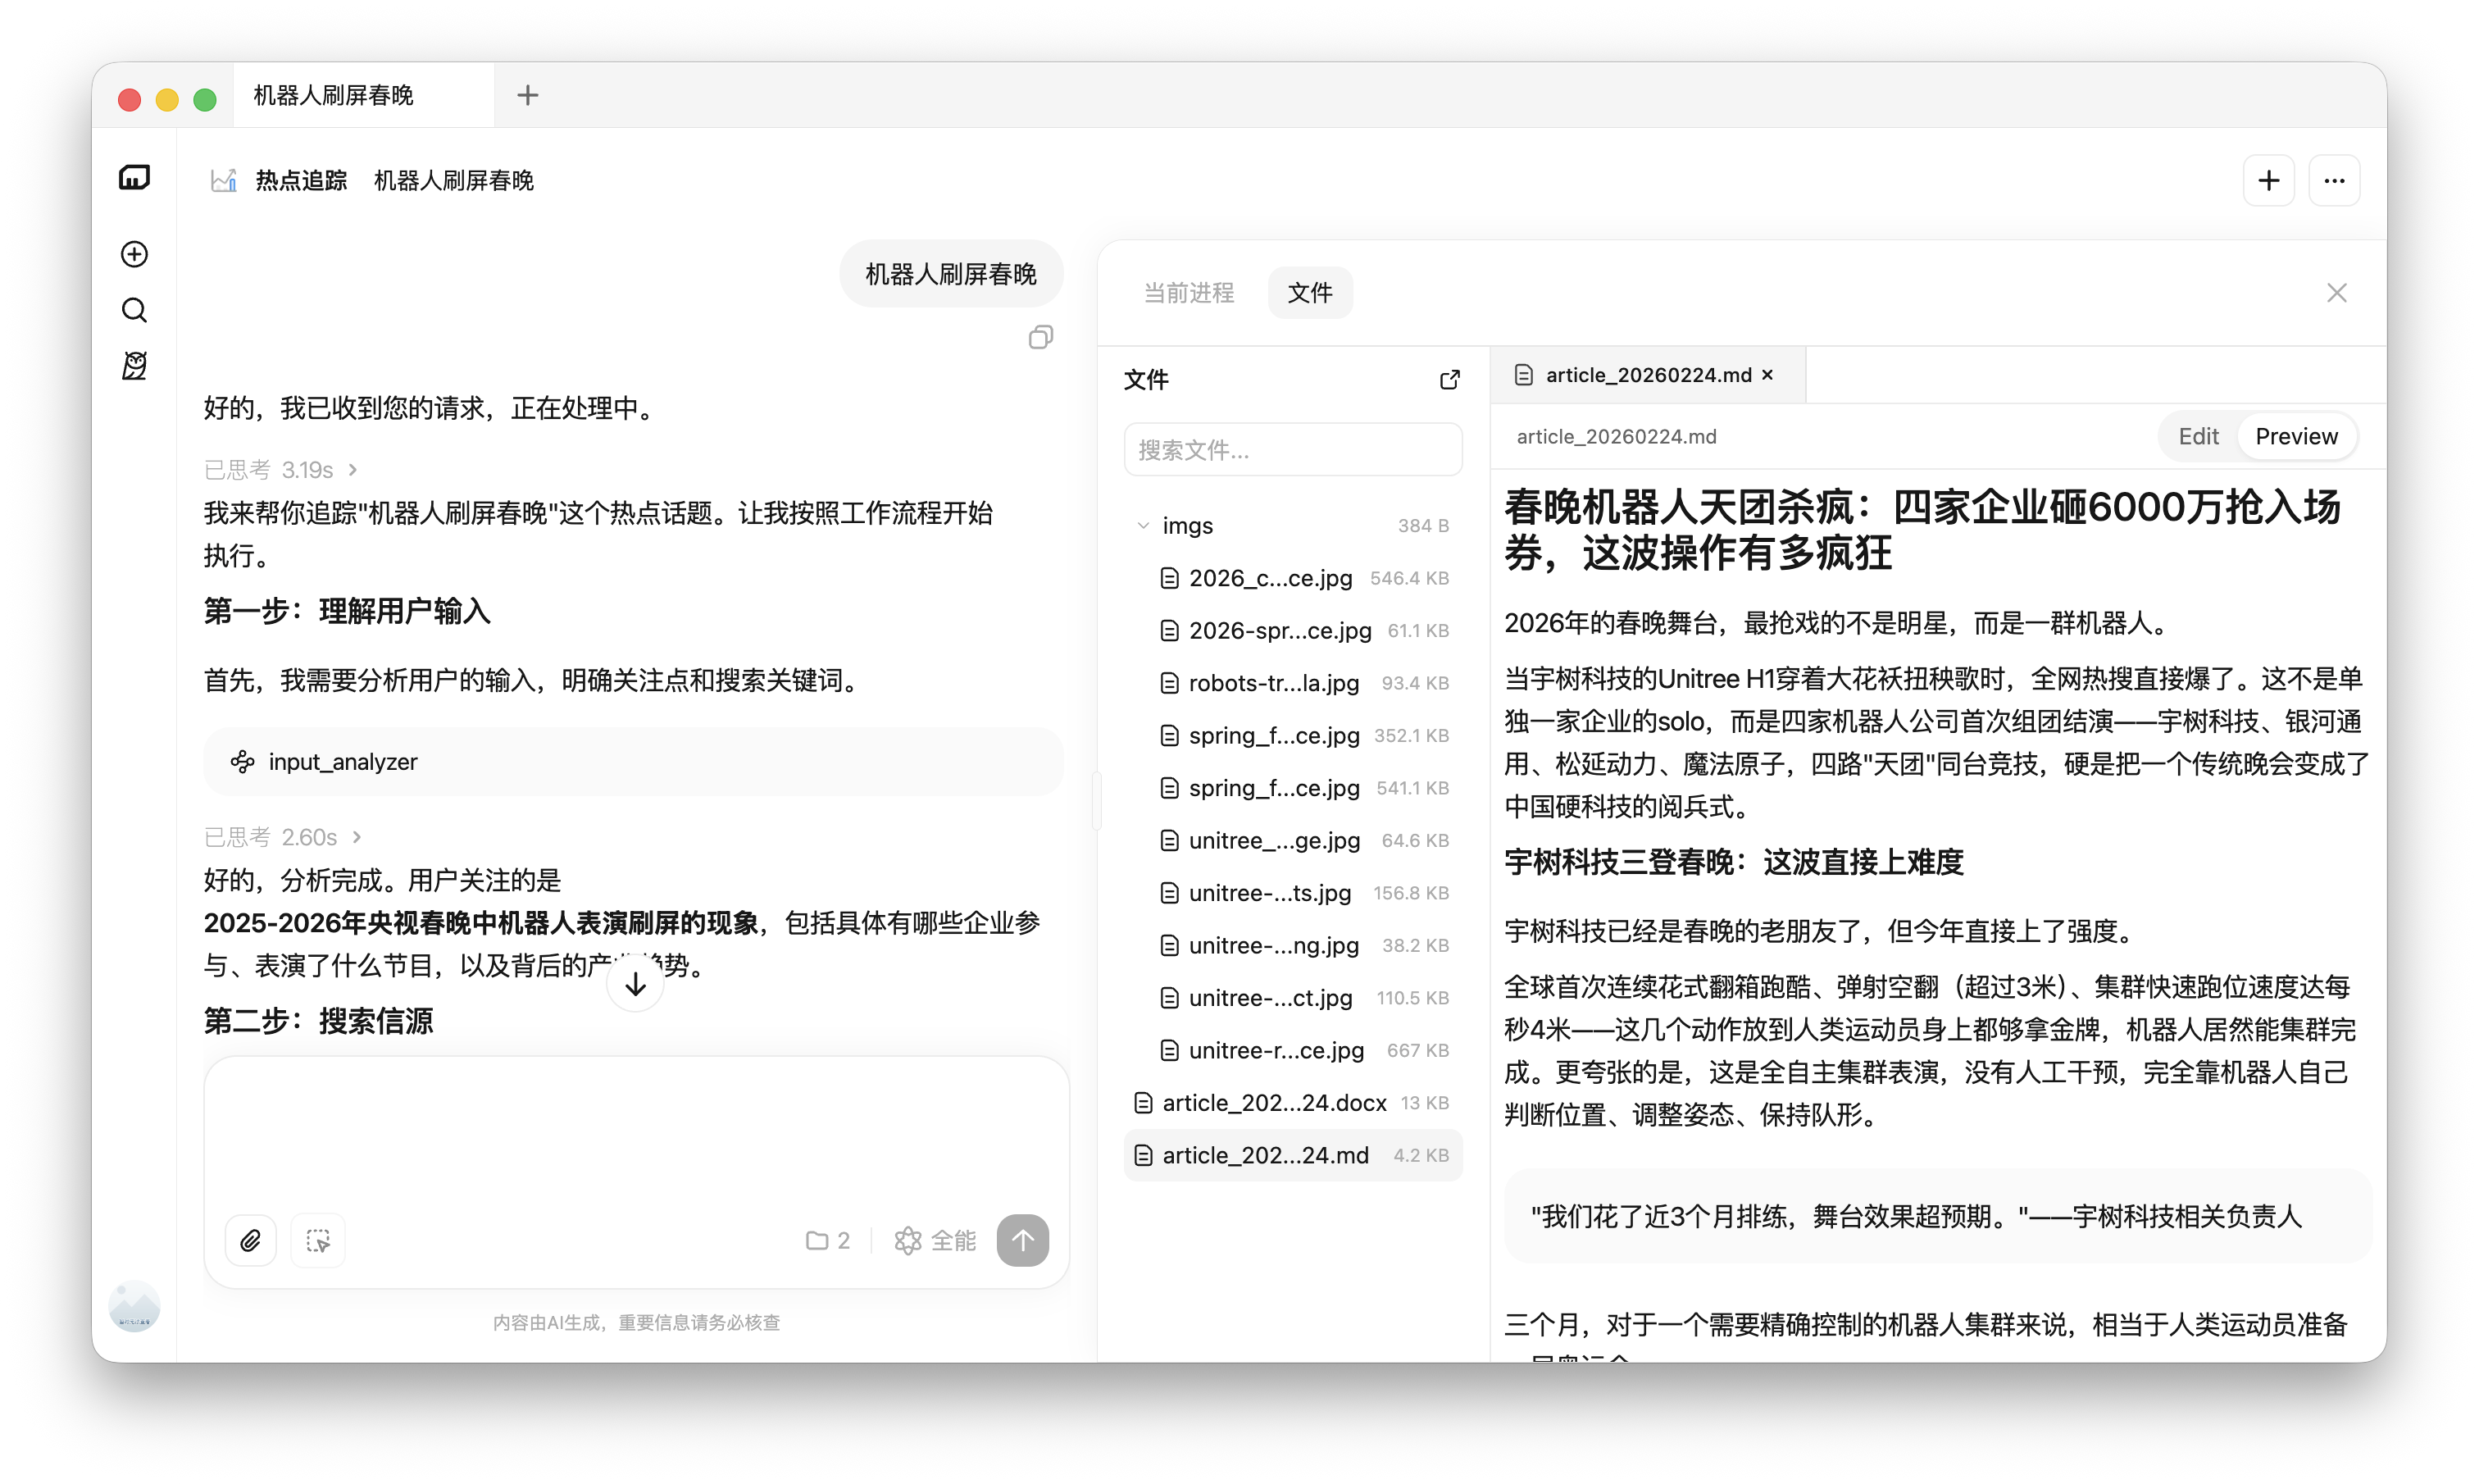Click the region selection icon beside paperclip
The height and width of the screenshot is (1484, 2479).
(318, 1240)
